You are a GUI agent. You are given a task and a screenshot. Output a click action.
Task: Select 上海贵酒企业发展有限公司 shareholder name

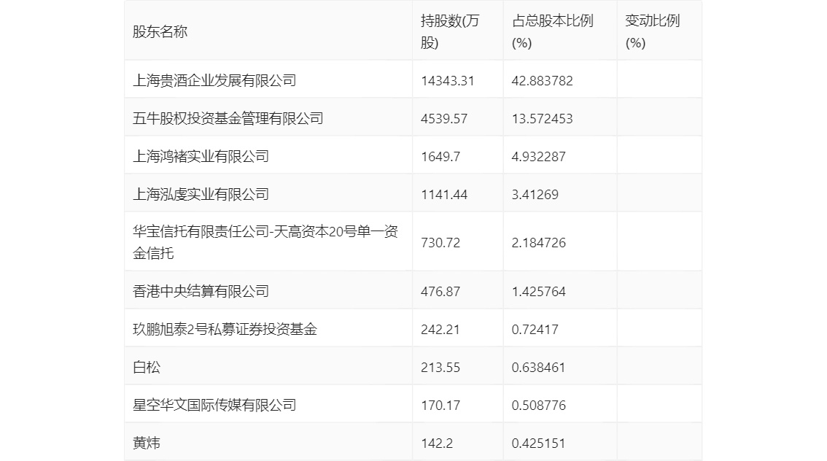(214, 81)
